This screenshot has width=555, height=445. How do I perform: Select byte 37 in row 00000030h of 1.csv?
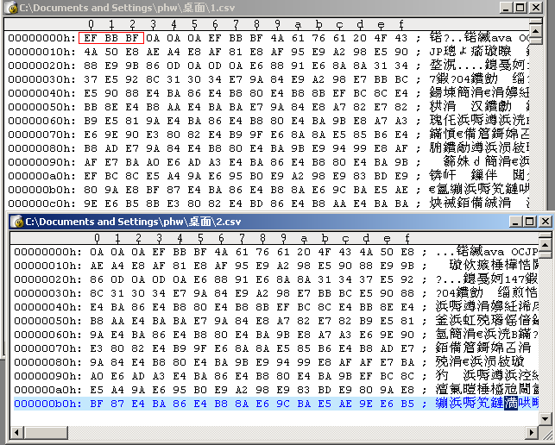pos(91,79)
